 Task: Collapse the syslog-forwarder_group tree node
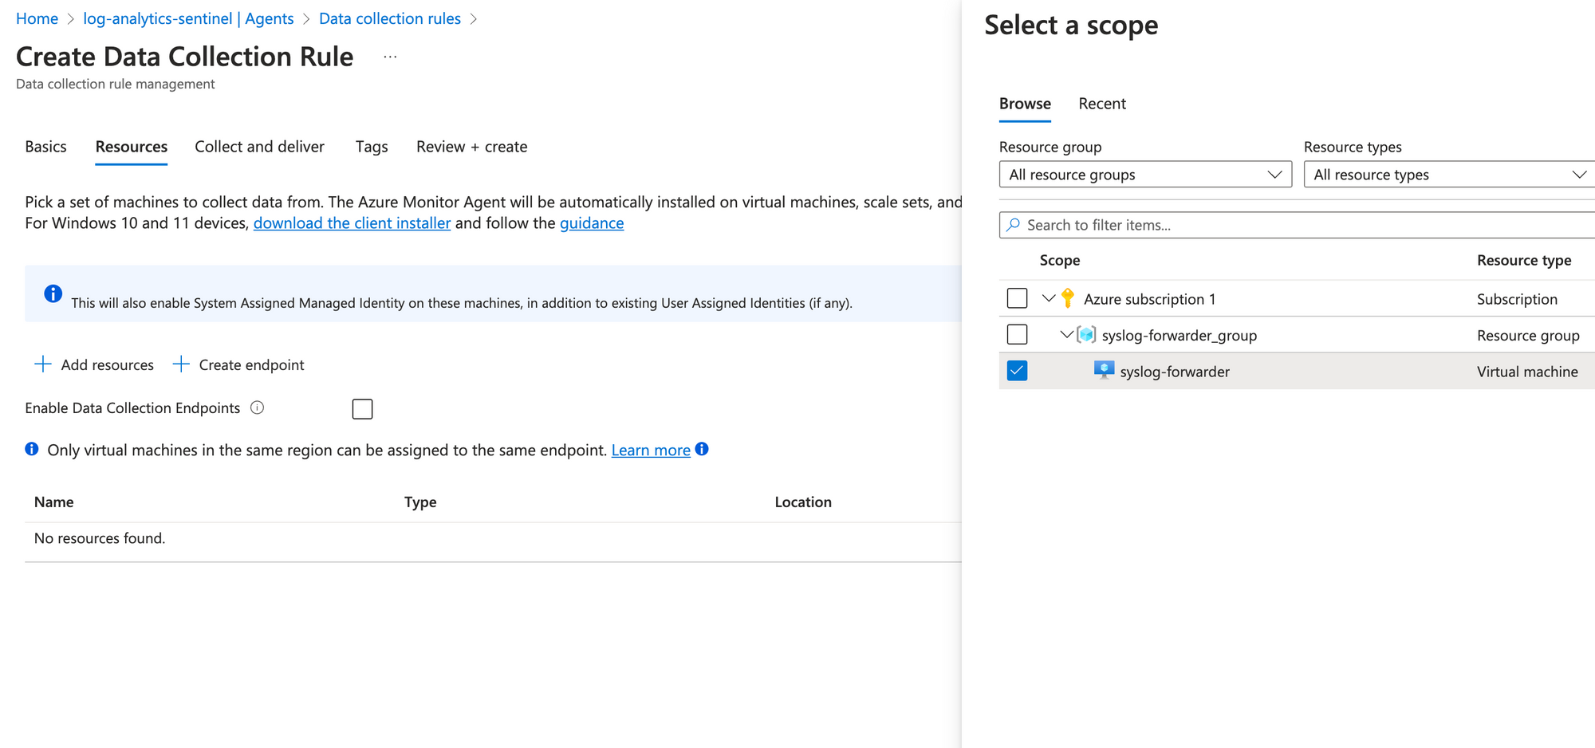coord(1066,335)
